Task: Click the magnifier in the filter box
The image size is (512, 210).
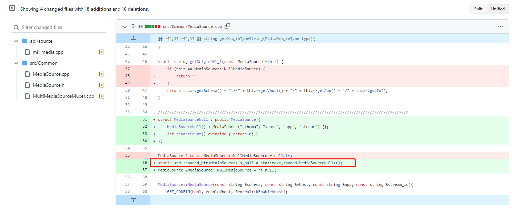Action: coord(16,27)
